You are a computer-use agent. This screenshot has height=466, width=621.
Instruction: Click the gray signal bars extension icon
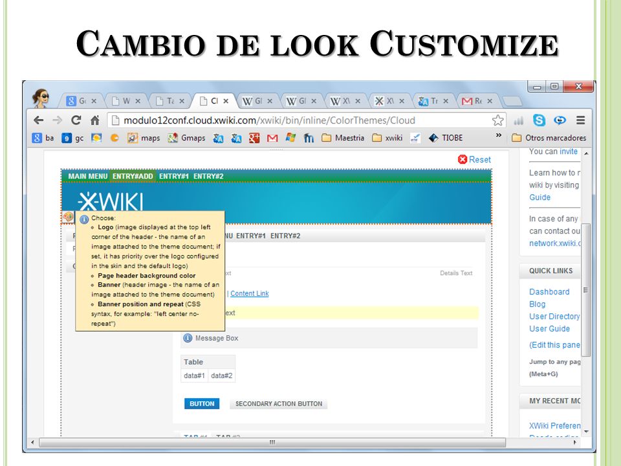[x=518, y=120]
